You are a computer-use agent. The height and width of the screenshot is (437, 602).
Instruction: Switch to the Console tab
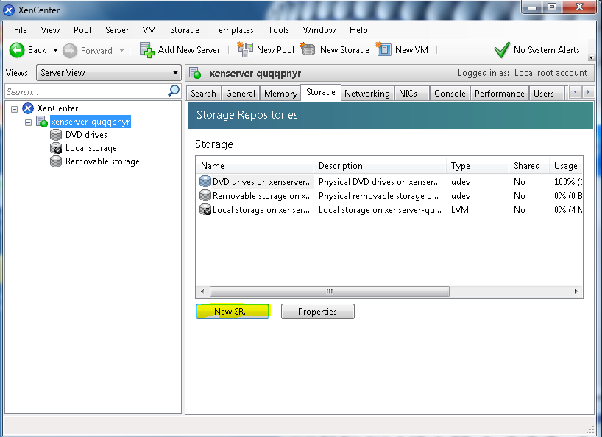pos(450,94)
